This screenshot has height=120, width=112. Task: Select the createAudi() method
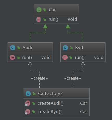(x=50, y=103)
